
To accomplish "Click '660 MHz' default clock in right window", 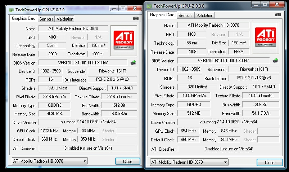I will click(x=188, y=140).
